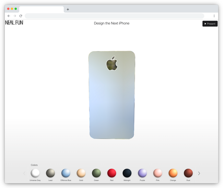The width and height of the screenshot is (223, 188).
Task: Click the browser forward arrow
Action: 15,16
